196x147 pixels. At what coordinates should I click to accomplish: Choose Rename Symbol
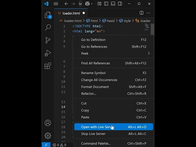pyautogui.click(x=114, y=73)
